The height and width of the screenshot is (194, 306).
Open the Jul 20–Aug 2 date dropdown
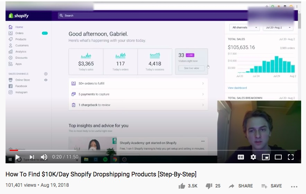tap(278, 28)
